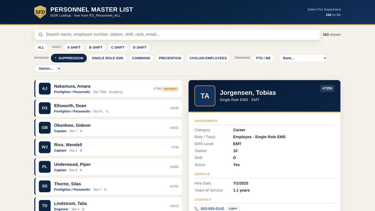
Task: Click the SD avatar for Thorne, Silas
Action: (x=45, y=186)
